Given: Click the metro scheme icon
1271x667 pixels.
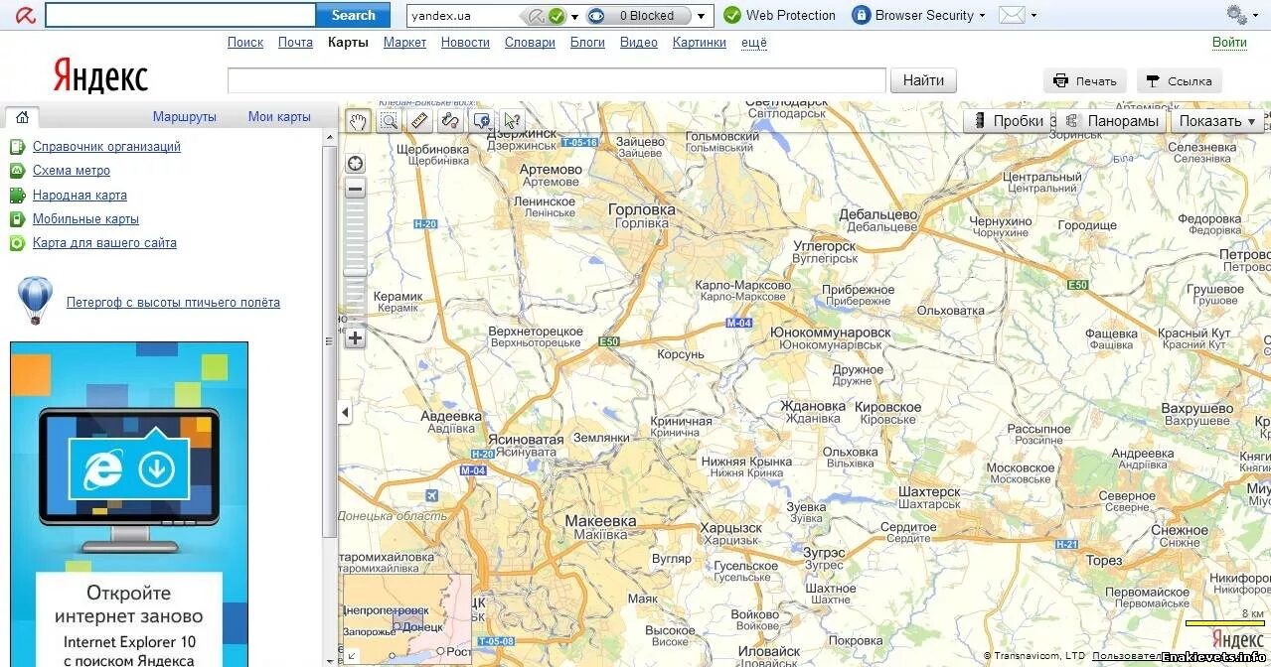Looking at the screenshot, I should tap(17, 171).
